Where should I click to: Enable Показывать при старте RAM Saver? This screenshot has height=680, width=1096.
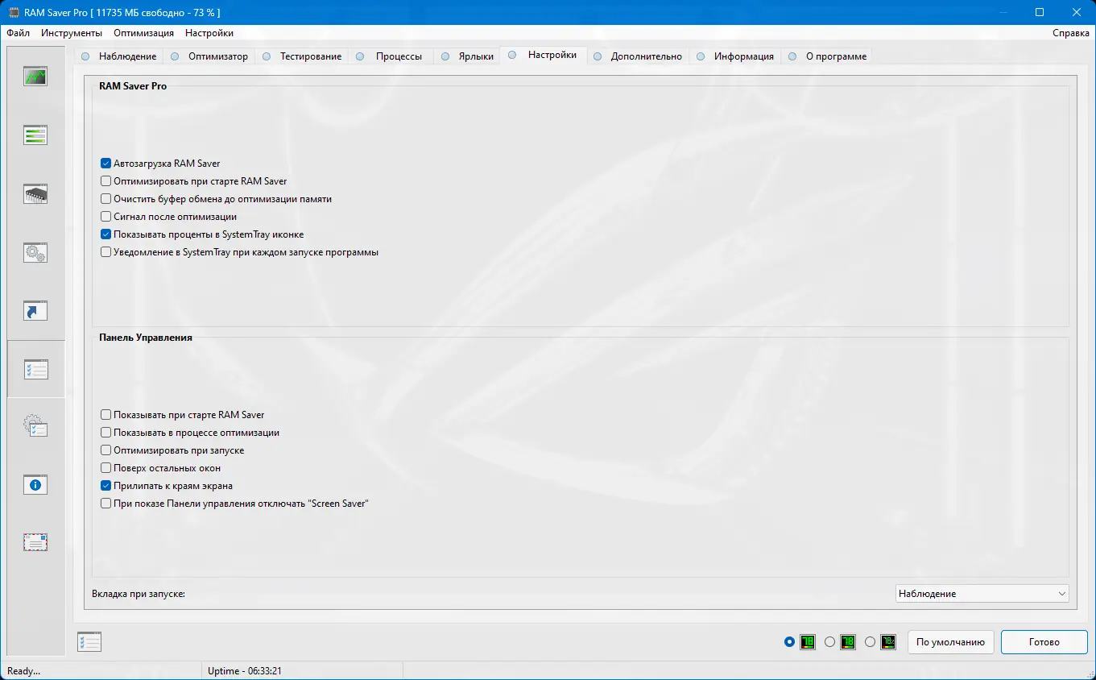coord(105,415)
